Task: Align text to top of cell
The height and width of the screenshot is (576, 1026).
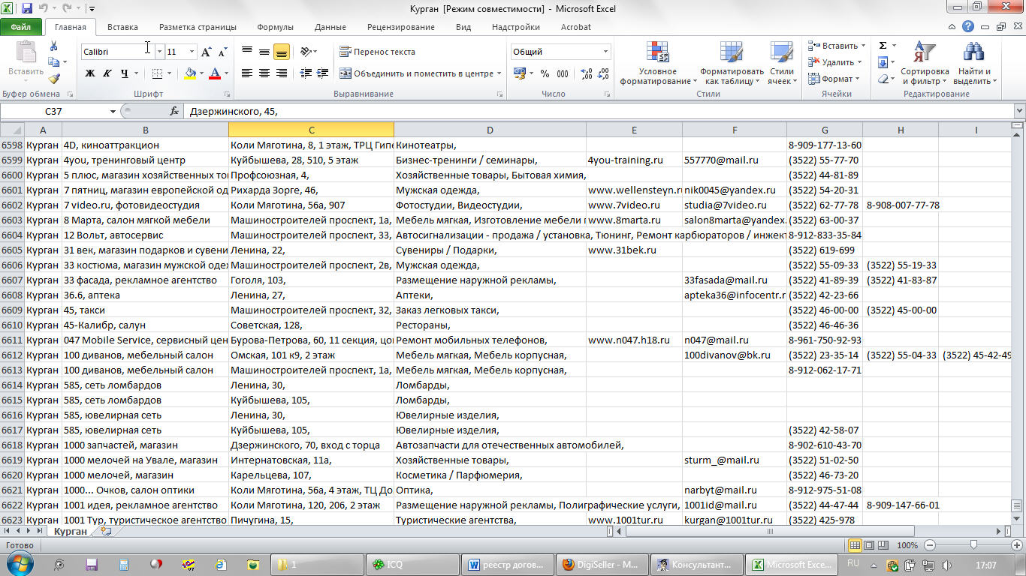Action: 247,52
